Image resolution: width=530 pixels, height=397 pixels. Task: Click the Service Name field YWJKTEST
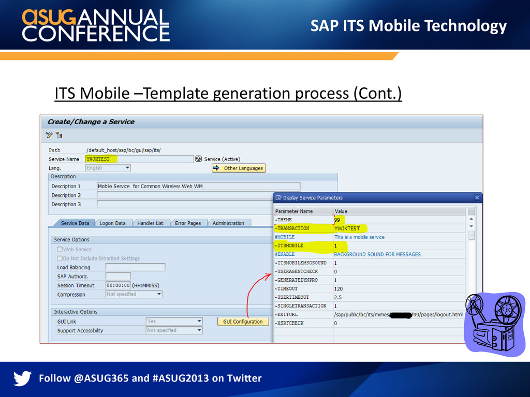(x=139, y=159)
